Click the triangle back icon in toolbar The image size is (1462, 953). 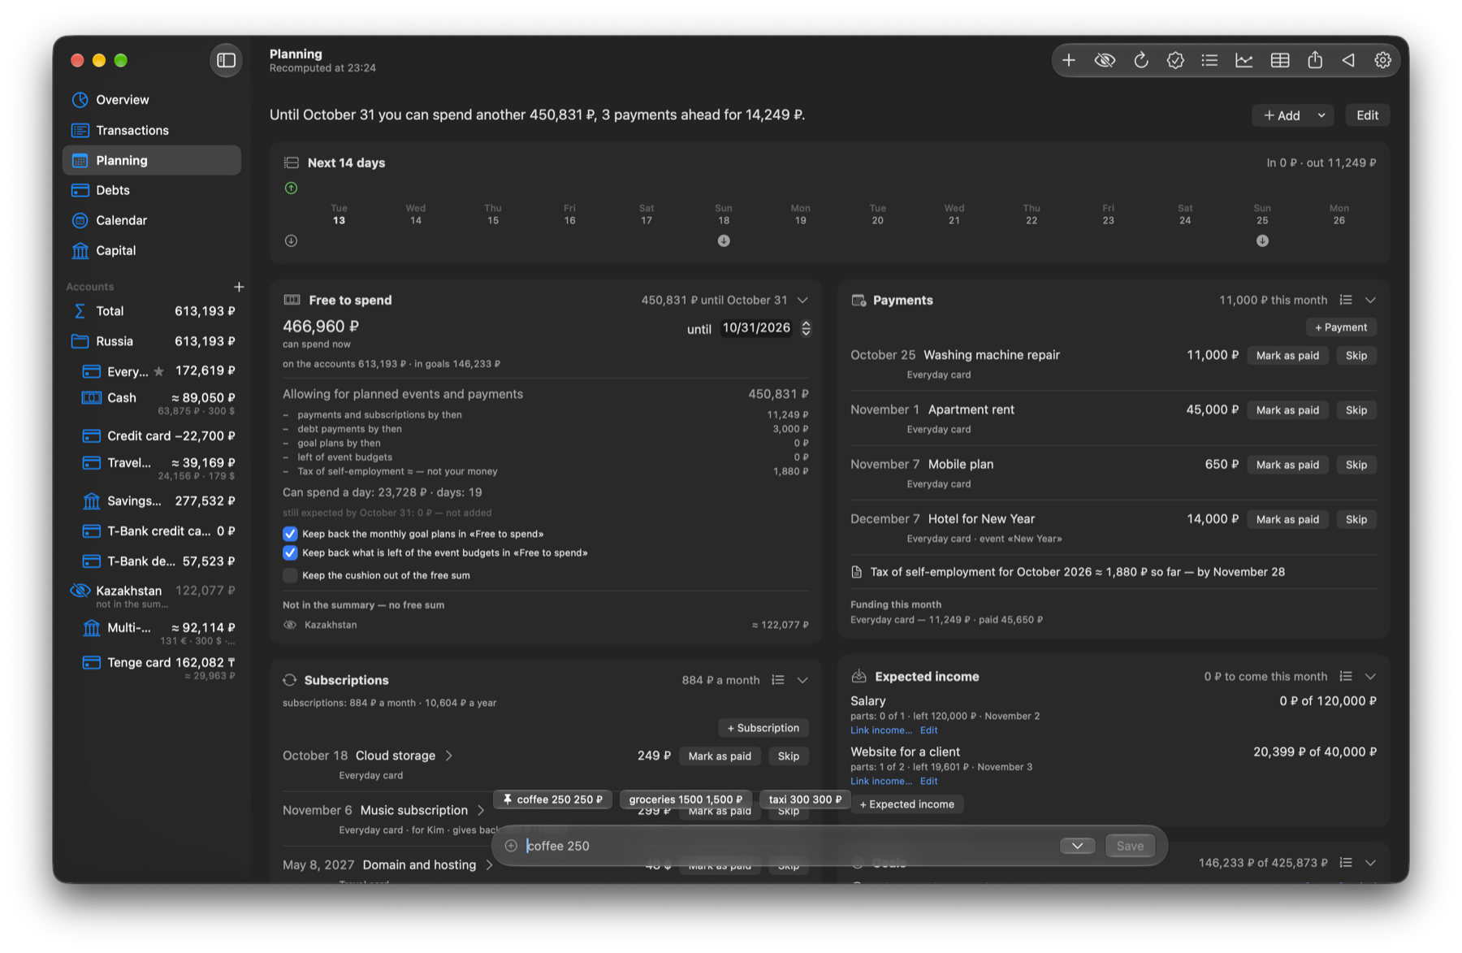[1349, 60]
